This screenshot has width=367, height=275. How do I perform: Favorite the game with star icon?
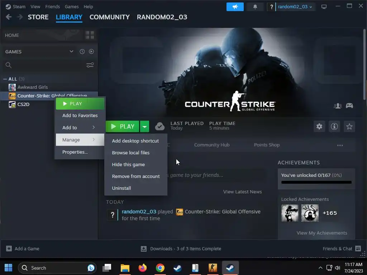349,126
